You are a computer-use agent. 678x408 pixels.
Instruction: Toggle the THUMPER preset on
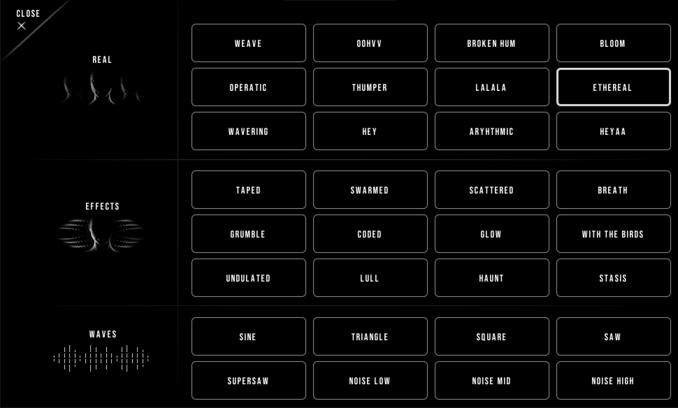(369, 87)
